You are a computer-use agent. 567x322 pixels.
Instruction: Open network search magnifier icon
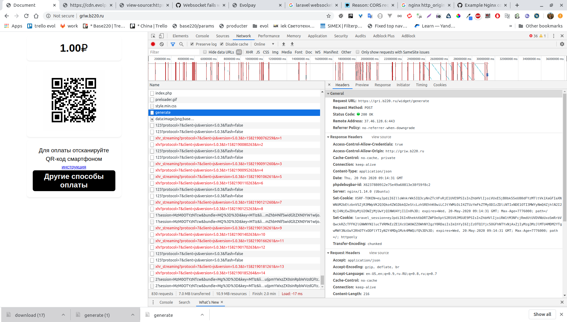pos(181,44)
